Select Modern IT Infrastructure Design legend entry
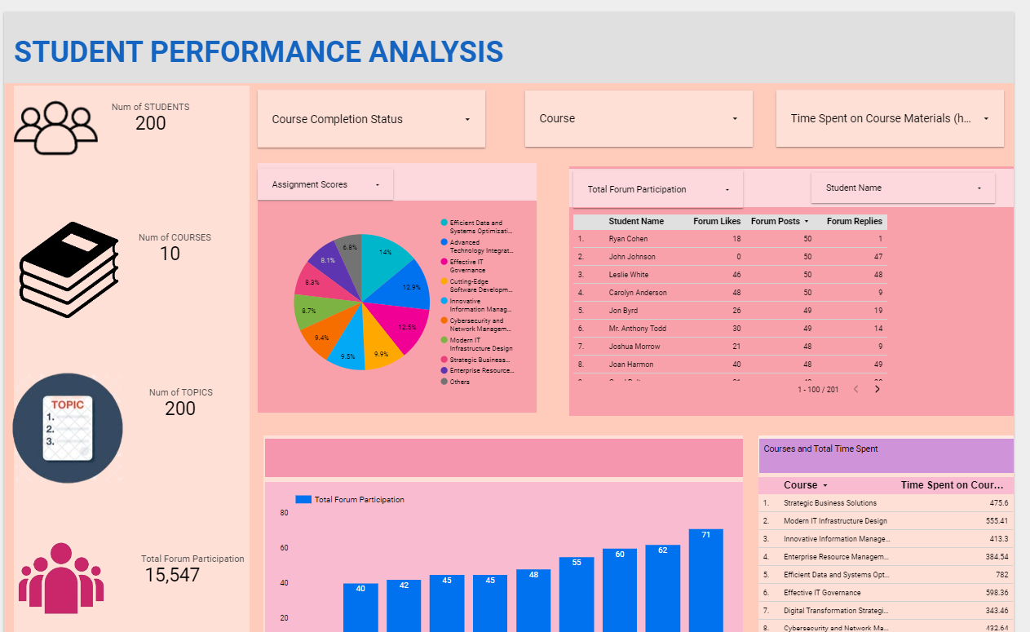1030x632 pixels. (x=478, y=344)
